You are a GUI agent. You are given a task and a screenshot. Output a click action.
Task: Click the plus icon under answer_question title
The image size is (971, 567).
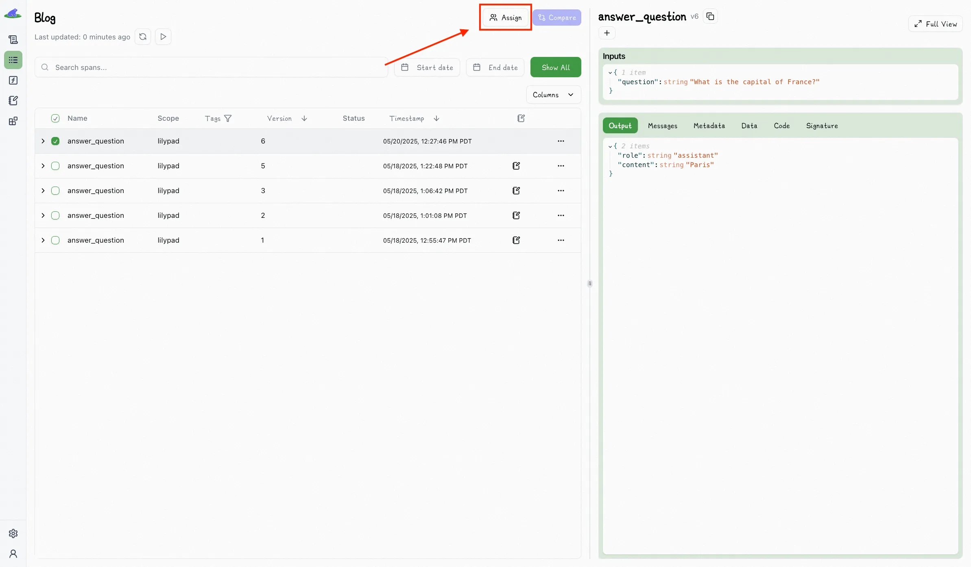click(607, 33)
